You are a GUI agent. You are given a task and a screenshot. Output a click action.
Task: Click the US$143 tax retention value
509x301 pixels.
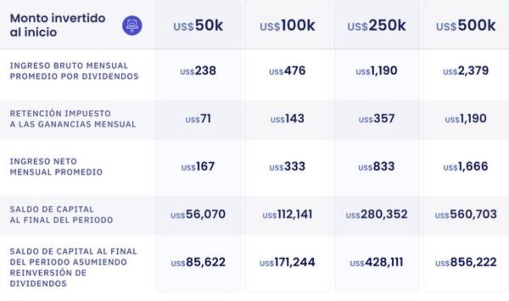click(287, 119)
